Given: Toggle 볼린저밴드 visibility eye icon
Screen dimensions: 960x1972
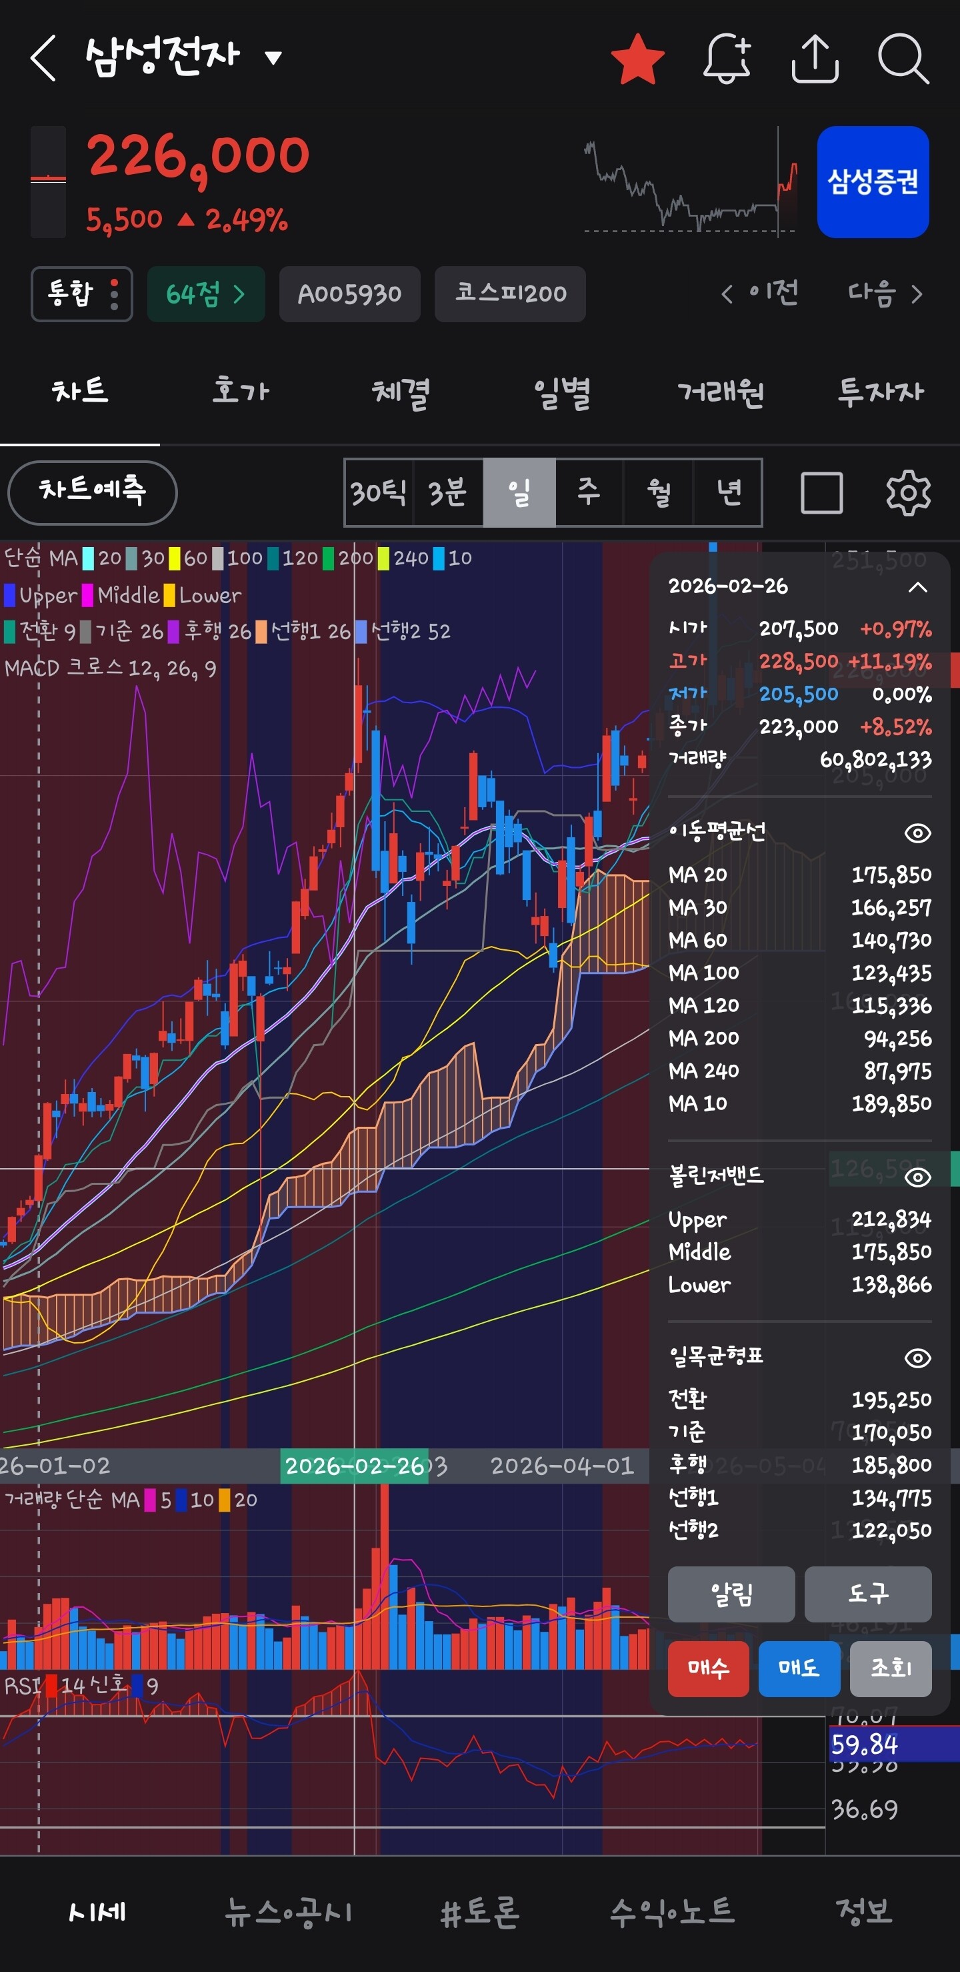Looking at the screenshot, I should pyautogui.click(x=917, y=1177).
